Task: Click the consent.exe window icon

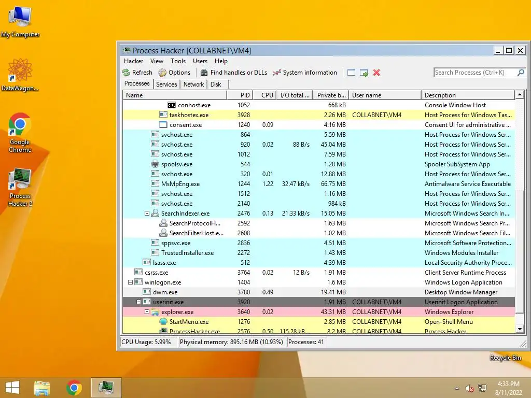Action: [163, 124]
